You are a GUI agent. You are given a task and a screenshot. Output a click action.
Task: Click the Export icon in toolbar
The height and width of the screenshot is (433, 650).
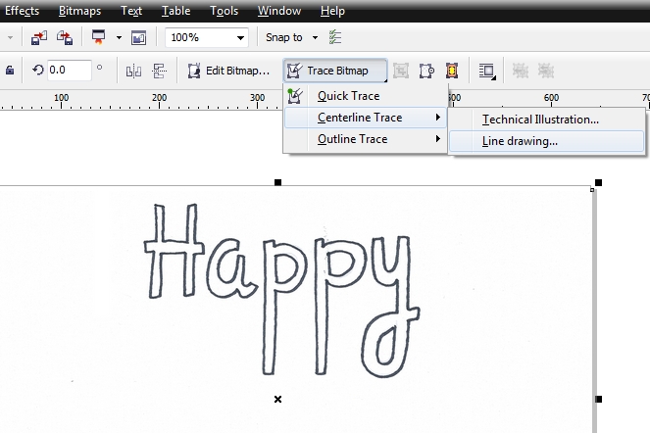[x=65, y=37]
